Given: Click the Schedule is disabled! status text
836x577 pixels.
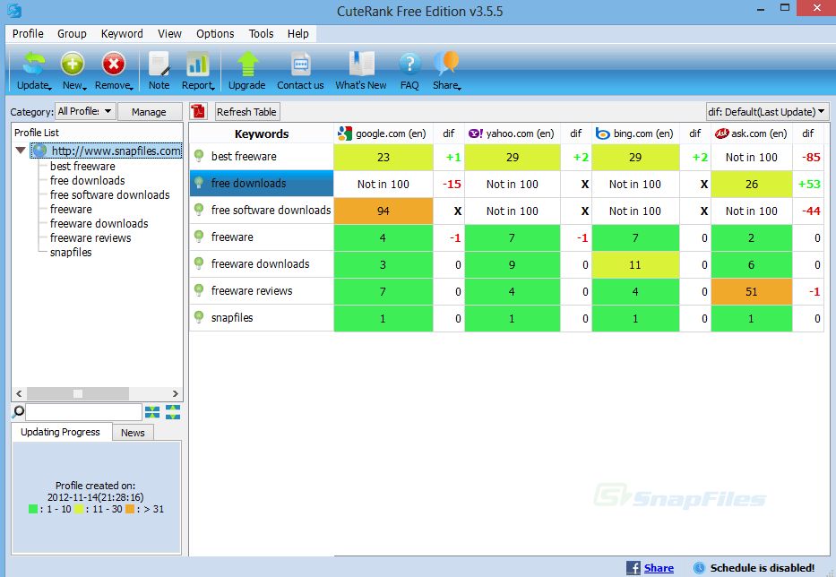Looking at the screenshot, I should coord(763,568).
